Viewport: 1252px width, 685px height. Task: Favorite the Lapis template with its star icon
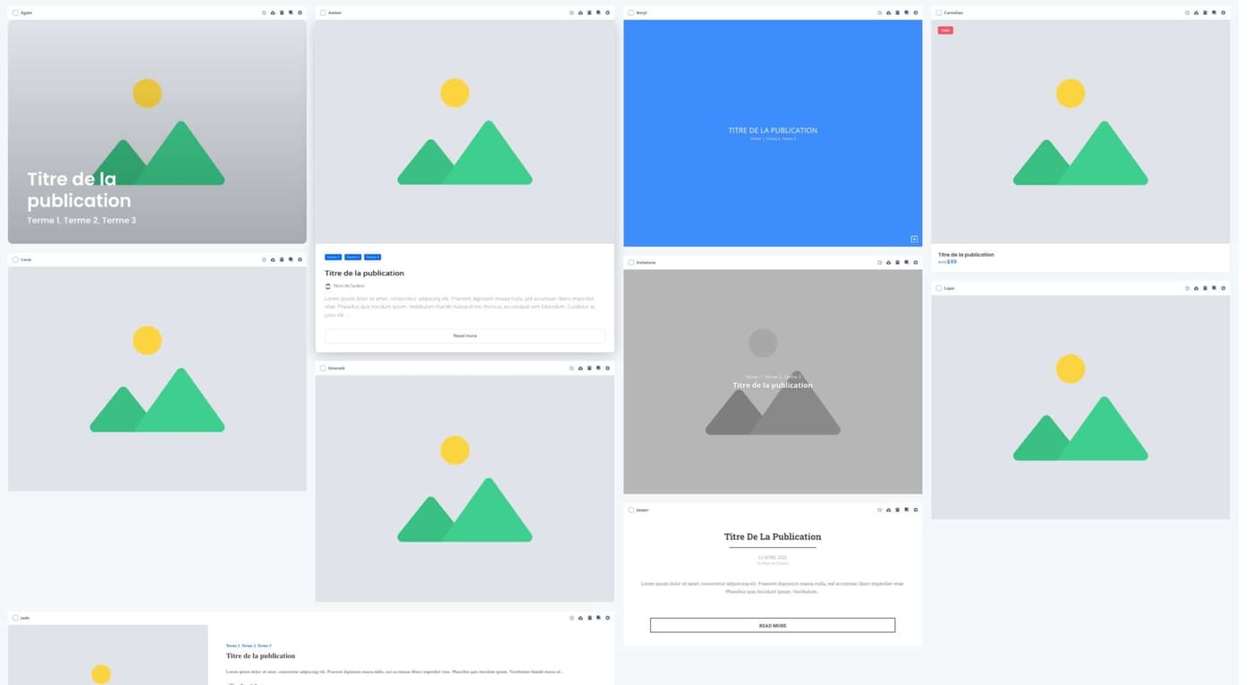(x=1187, y=288)
